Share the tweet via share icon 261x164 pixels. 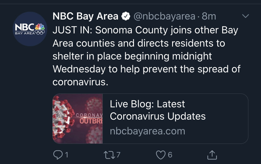(212, 155)
